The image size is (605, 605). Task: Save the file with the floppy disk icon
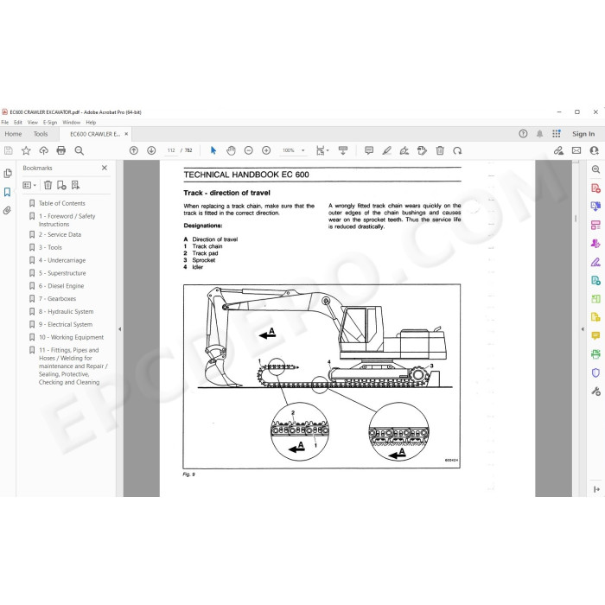click(x=8, y=150)
